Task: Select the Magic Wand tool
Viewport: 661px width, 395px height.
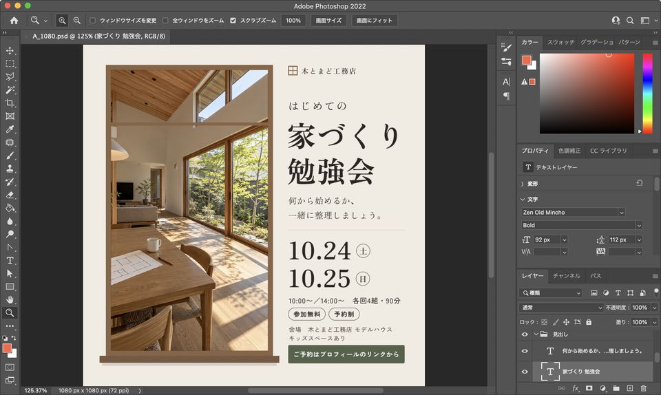Action: point(10,89)
